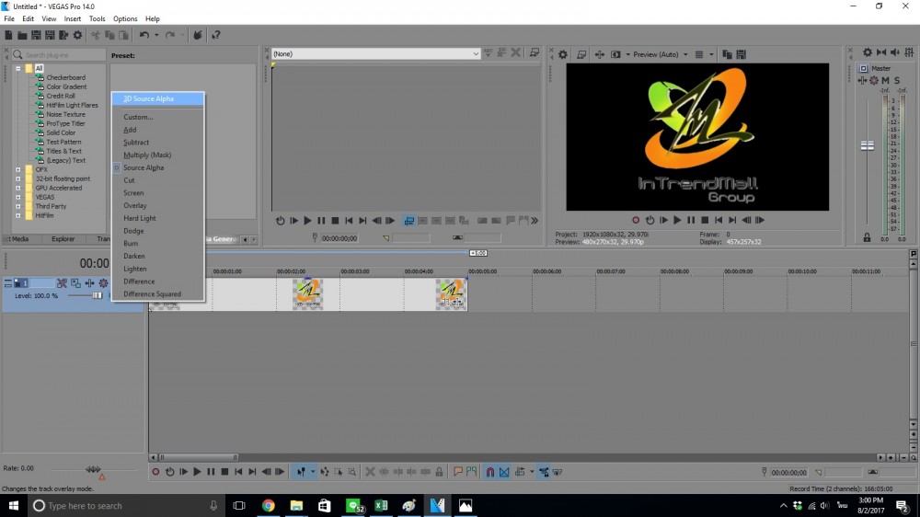This screenshot has width=920, height=517.
Task: Toggle Automatic Crossfades button
Action: [504, 472]
